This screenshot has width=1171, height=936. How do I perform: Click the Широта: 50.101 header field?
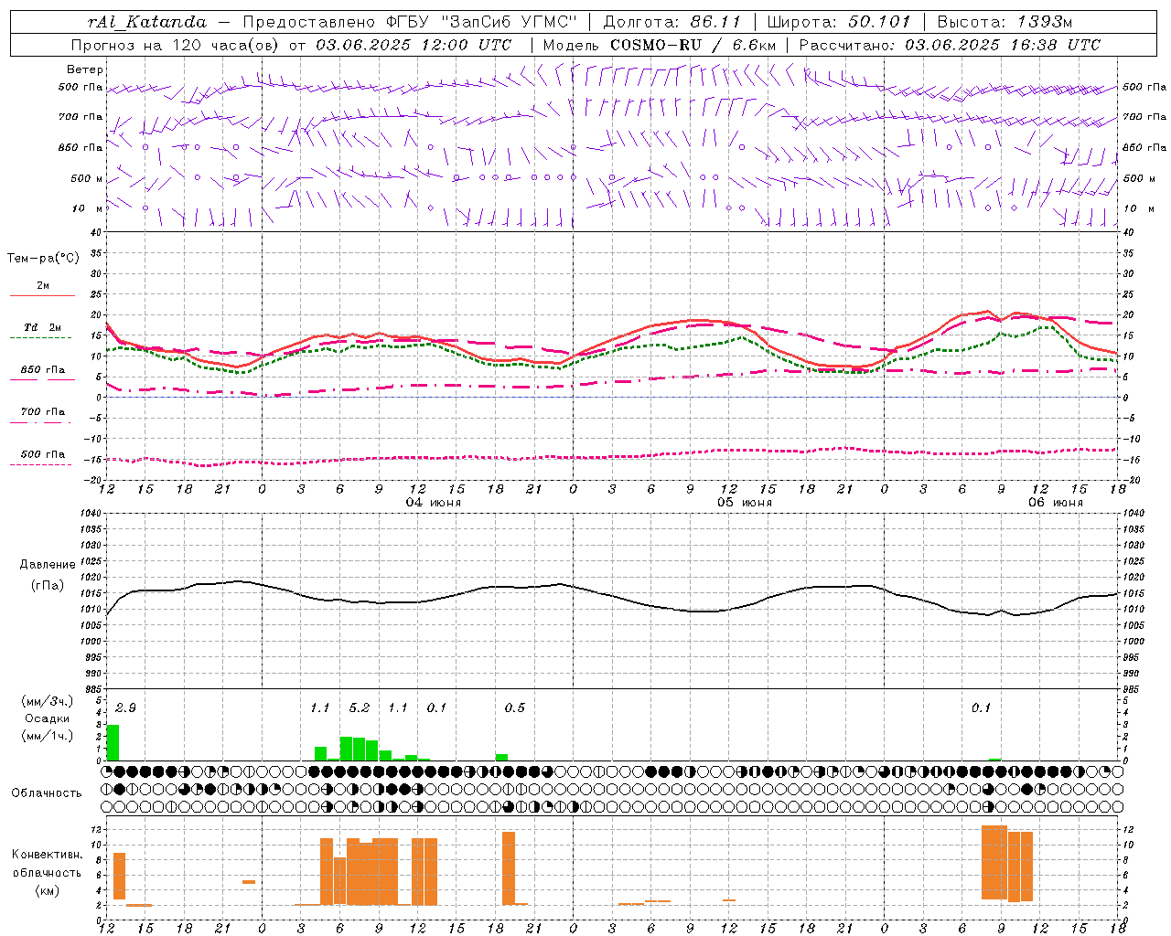[839, 22]
